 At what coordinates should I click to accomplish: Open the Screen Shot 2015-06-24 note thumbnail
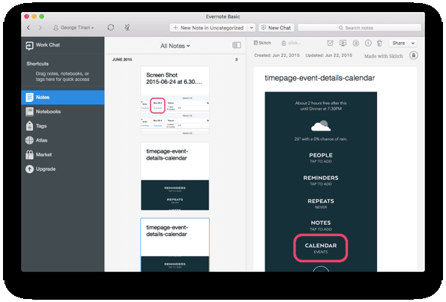pos(175,100)
